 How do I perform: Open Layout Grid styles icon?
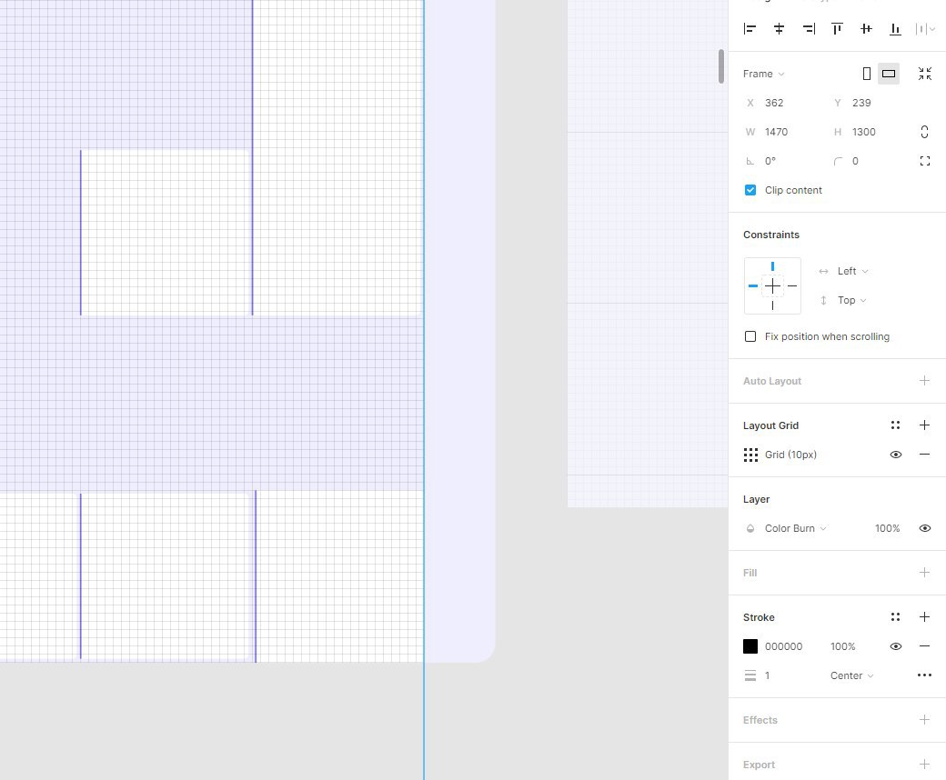pyautogui.click(x=895, y=425)
